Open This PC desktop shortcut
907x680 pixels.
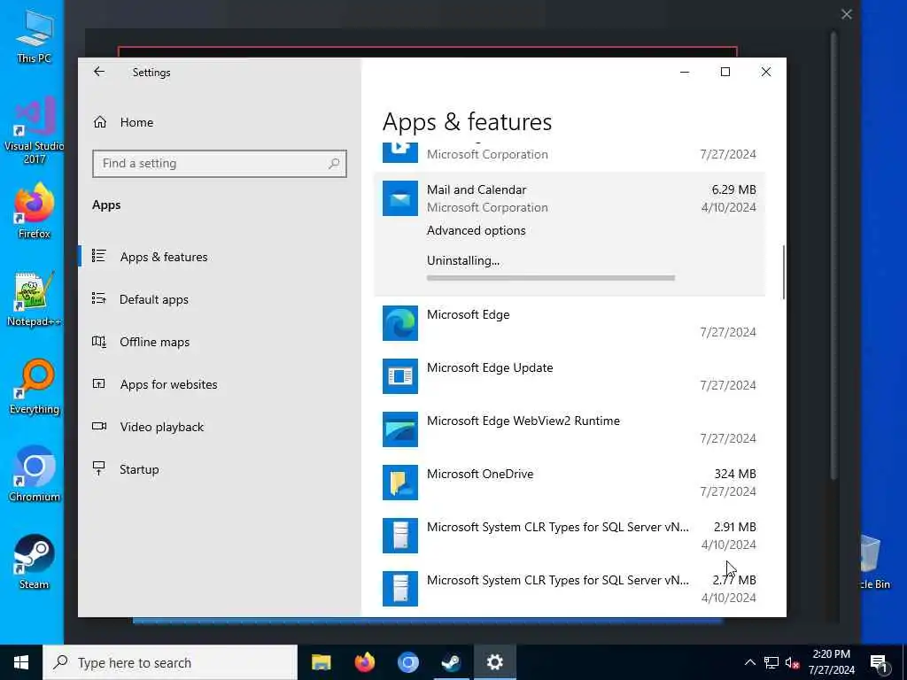[x=34, y=35]
